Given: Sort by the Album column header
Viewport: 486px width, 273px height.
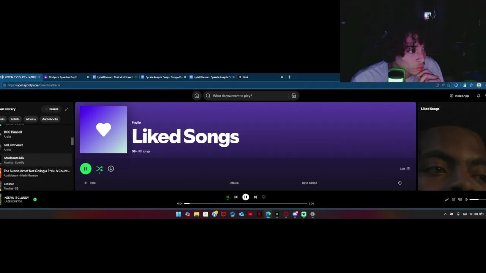Looking at the screenshot, I should click(x=234, y=183).
